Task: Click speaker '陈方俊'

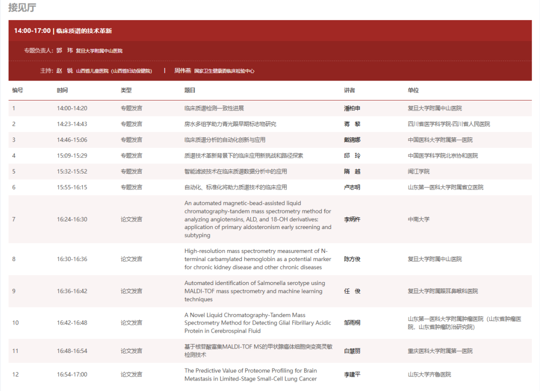Action: point(352,259)
